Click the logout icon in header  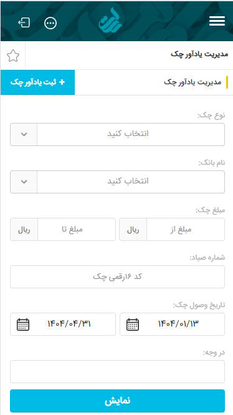pos(24,23)
